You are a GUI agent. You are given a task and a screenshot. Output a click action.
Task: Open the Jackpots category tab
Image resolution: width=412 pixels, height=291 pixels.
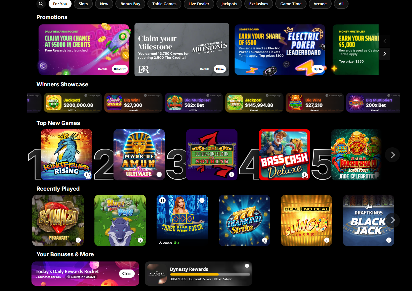tap(229, 4)
